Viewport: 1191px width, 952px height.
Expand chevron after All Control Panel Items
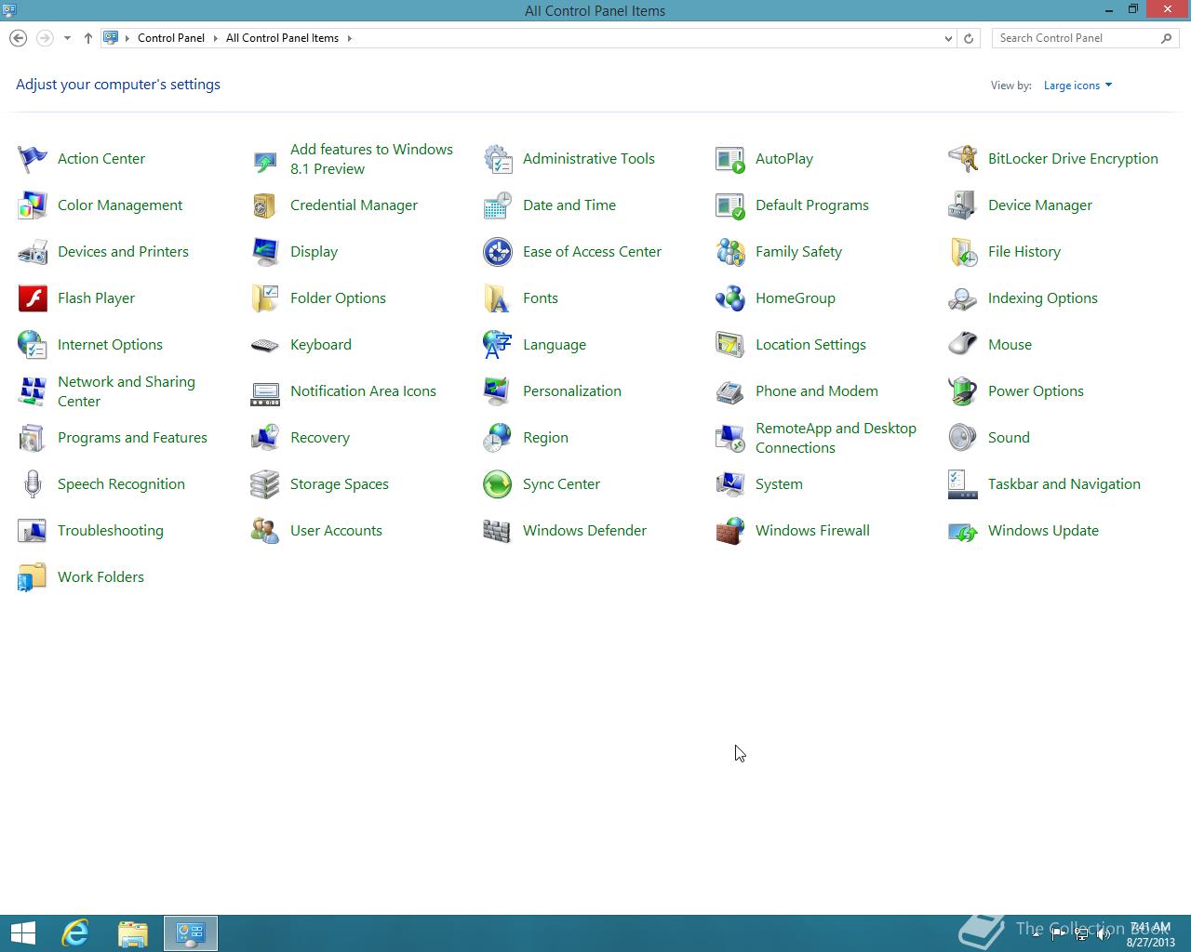pos(350,38)
